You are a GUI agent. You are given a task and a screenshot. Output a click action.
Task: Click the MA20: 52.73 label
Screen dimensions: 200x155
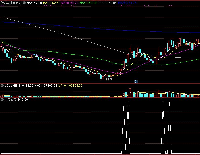(70, 3)
